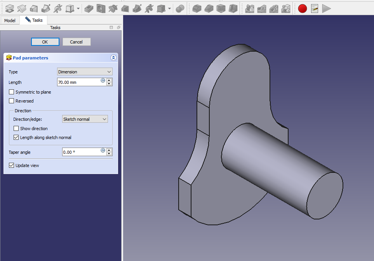Open the Type dropdown set to Dimension
Screen dimensions: 374x261
(85, 72)
